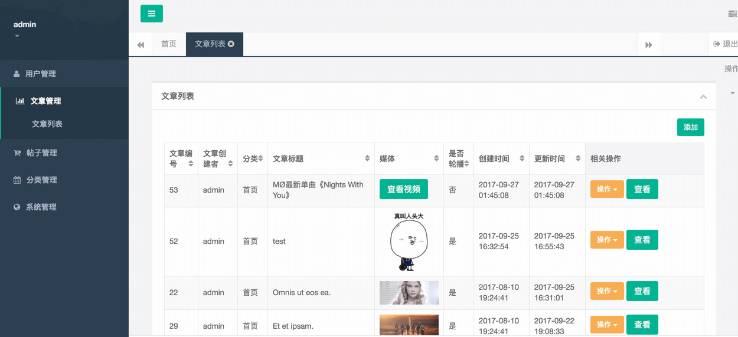Collapse the 文章列表 panel with chevron
This screenshot has width=738, height=337.
703,97
